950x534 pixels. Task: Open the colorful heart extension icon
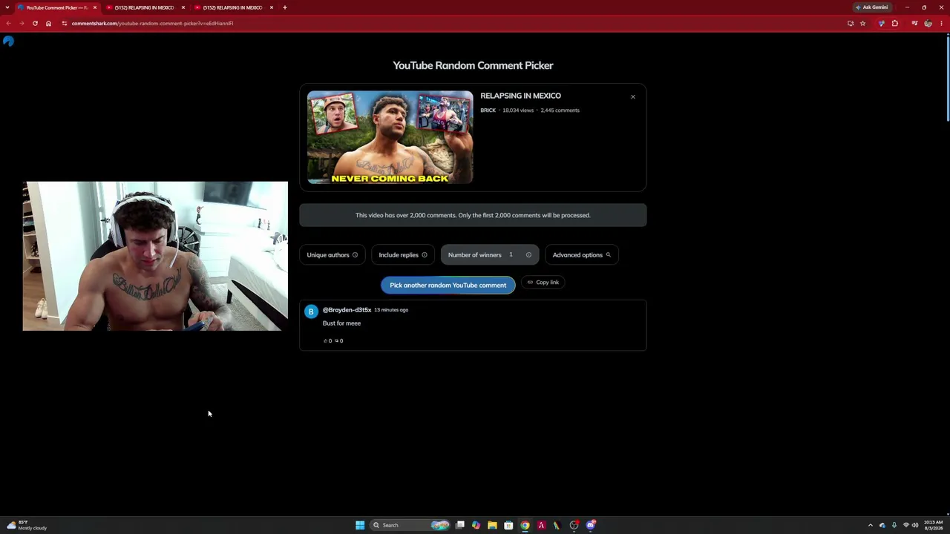click(x=882, y=23)
